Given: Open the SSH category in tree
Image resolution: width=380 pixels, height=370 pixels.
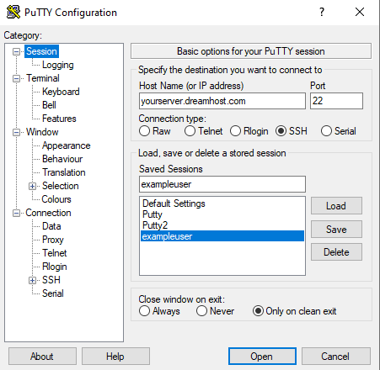Looking at the screenshot, I should click(x=51, y=280).
